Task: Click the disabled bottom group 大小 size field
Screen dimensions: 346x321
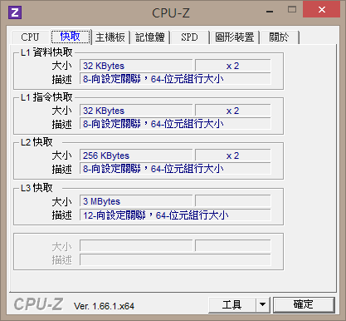Action: pos(136,246)
